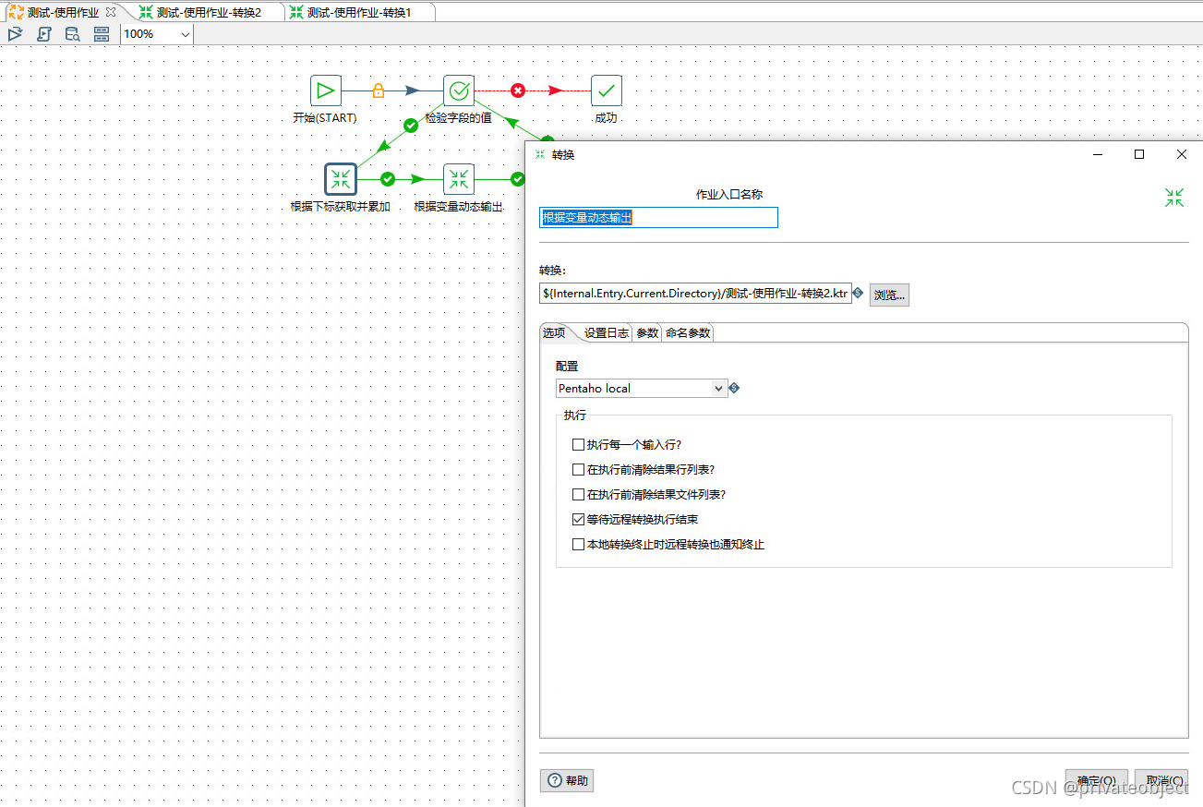Click the transformation icon in dialog corner

point(1173,197)
